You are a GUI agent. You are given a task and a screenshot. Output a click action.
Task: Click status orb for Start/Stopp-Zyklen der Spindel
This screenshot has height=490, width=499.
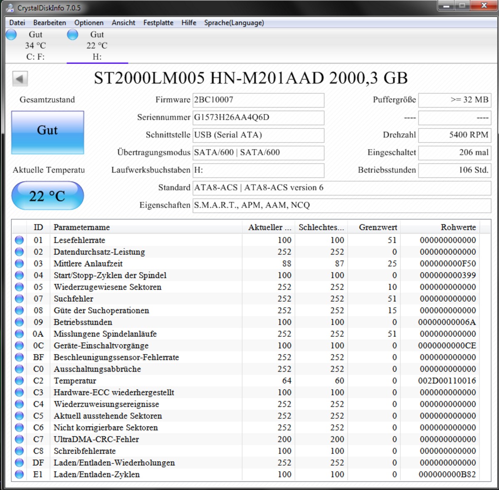point(19,275)
